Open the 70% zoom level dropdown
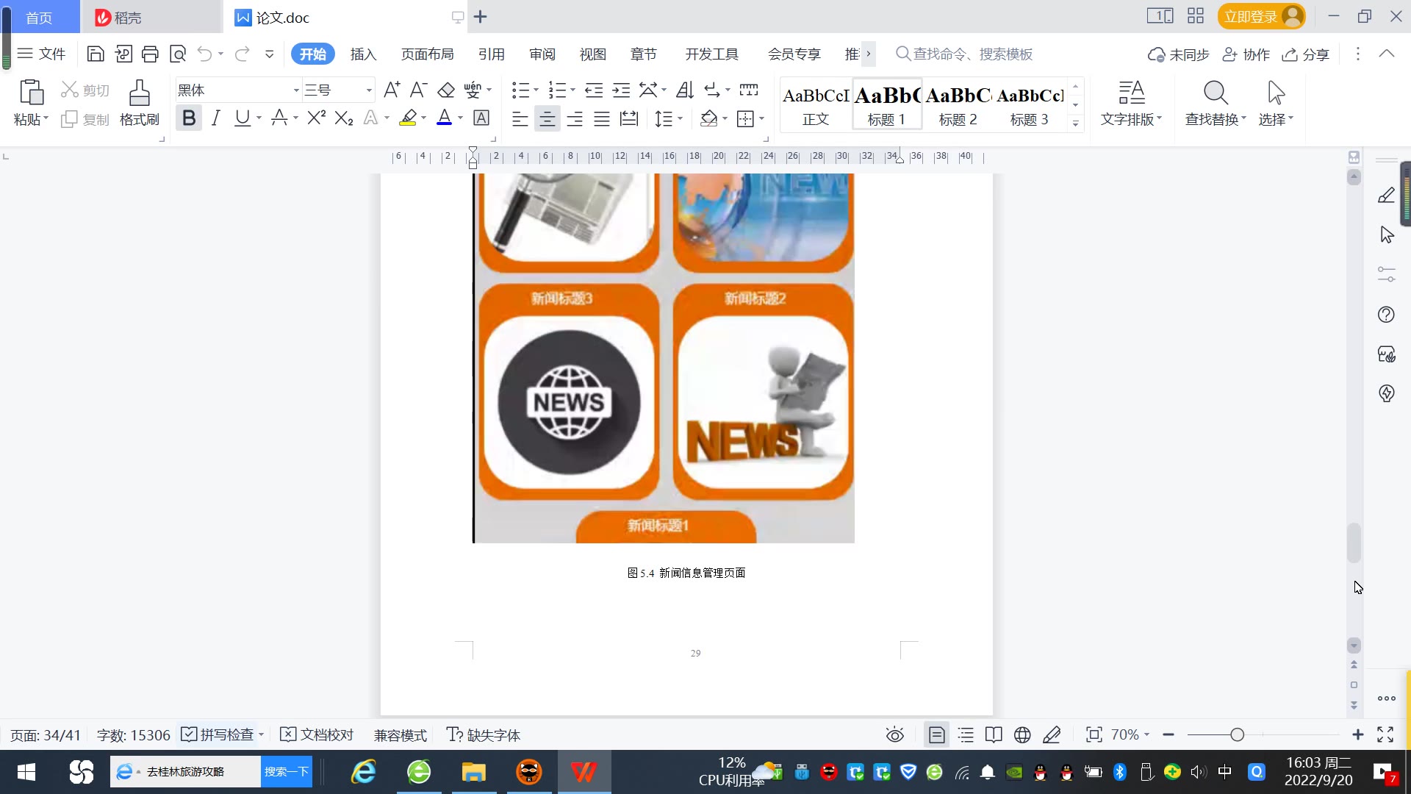Image resolution: width=1411 pixels, height=794 pixels. tap(1130, 734)
